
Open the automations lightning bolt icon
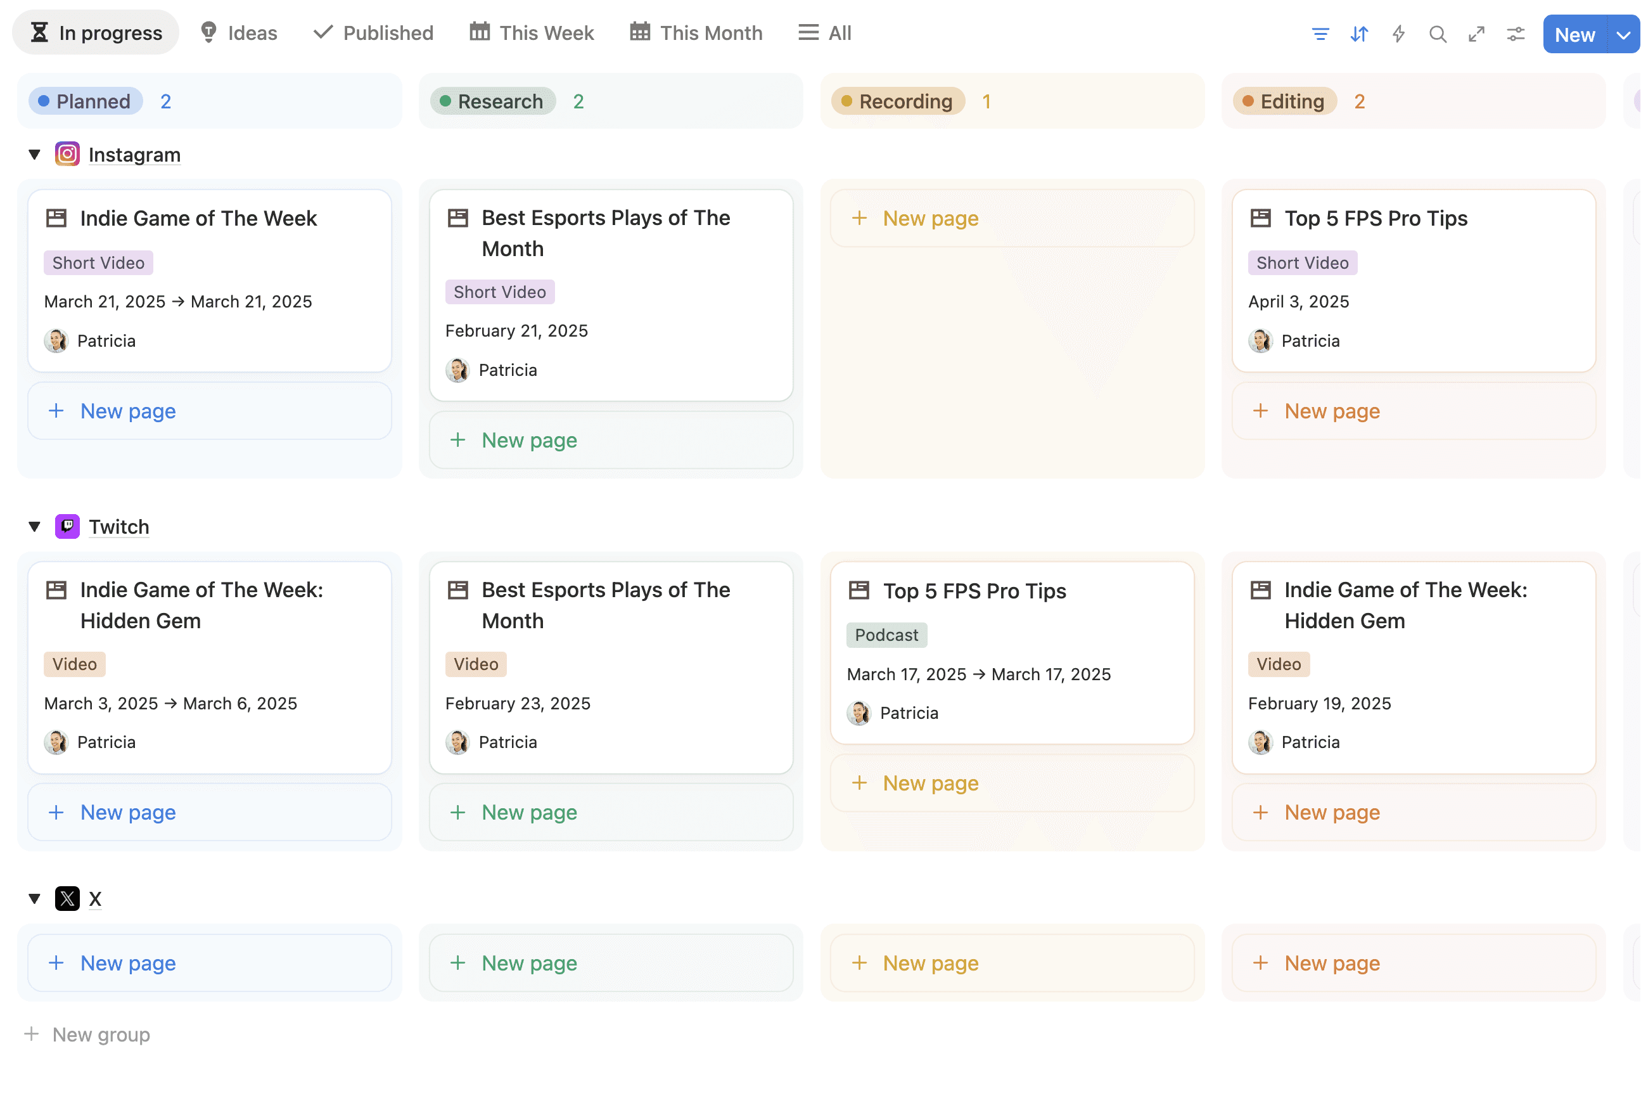pos(1398,34)
